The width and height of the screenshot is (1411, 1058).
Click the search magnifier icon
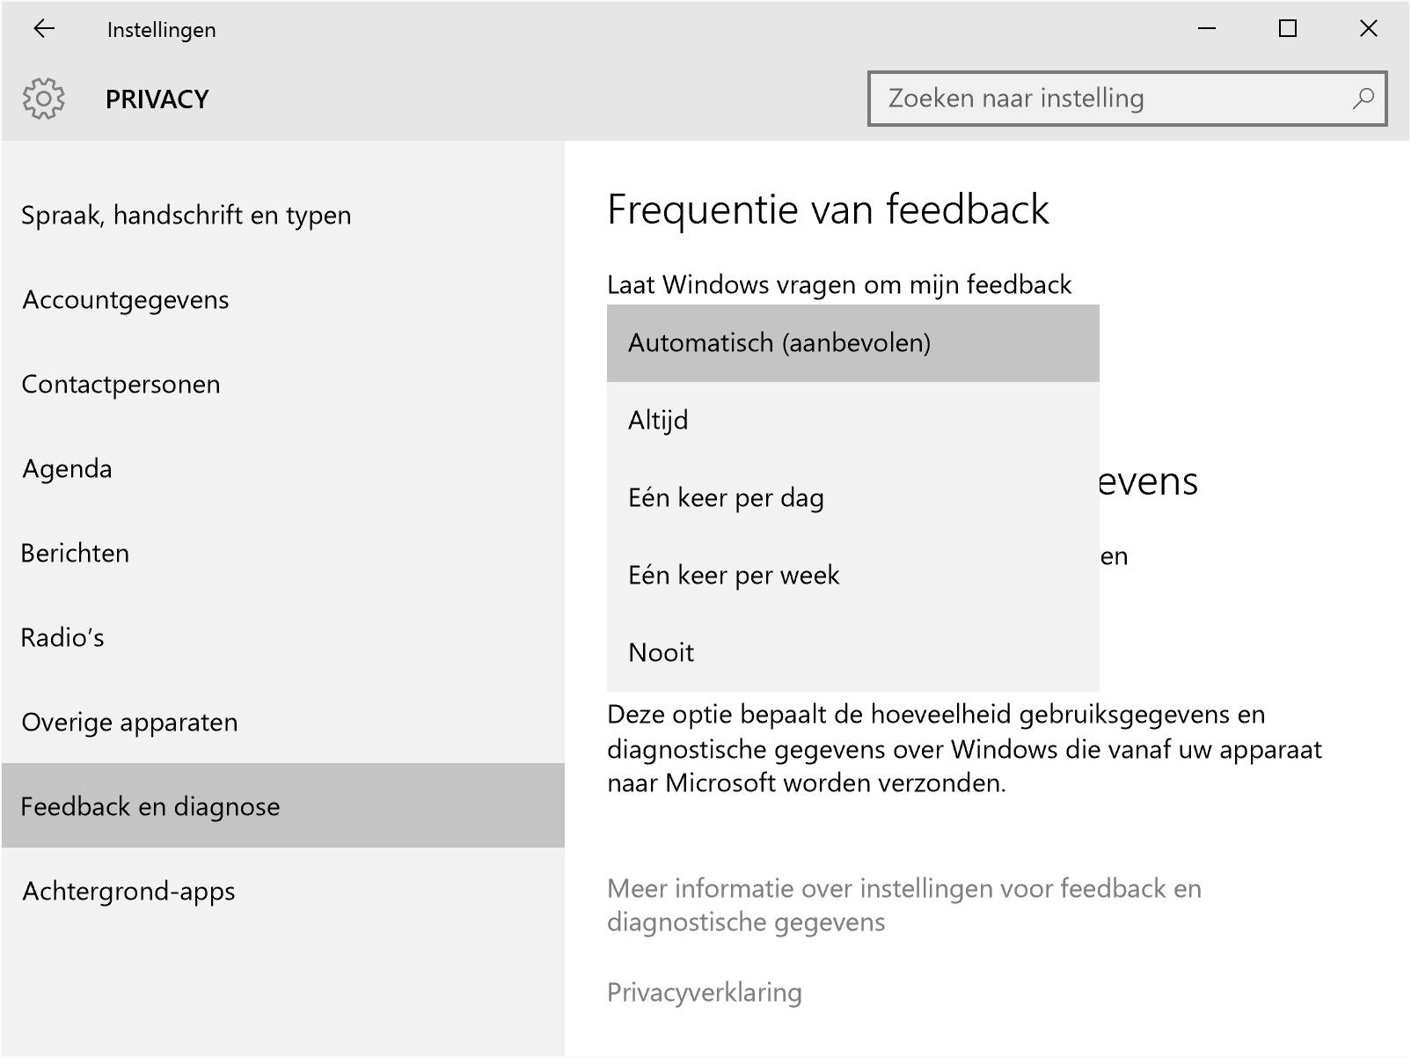click(1363, 99)
